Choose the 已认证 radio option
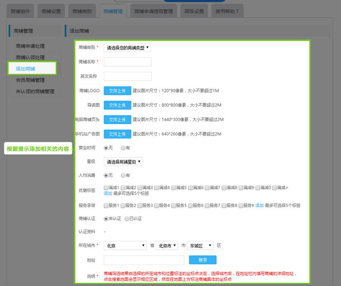341x286 pixels. [127, 219]
